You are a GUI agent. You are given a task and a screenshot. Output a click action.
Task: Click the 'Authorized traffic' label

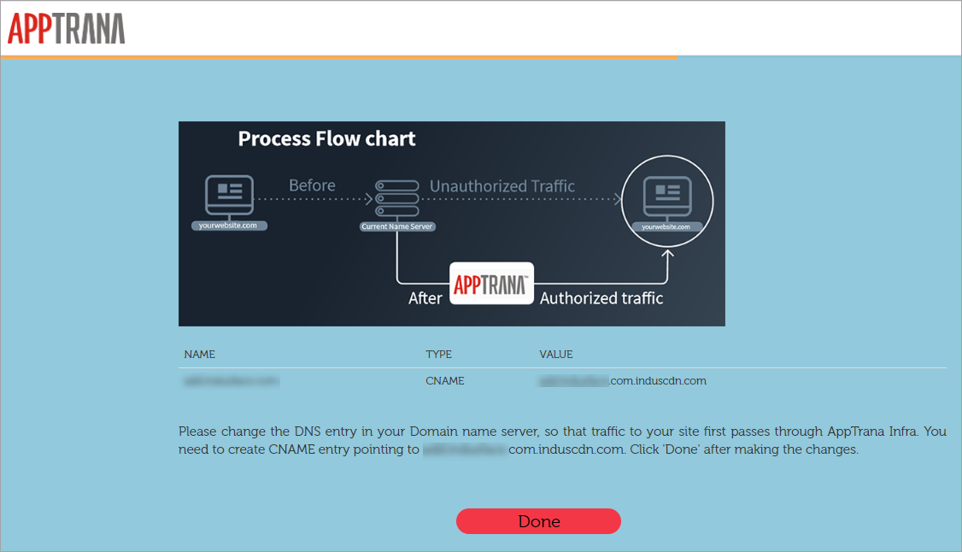601,298
